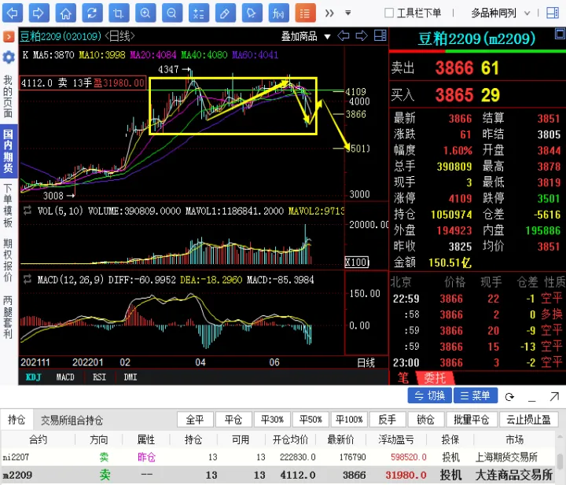
Task: Select m2209 position row
Action: (278, 475)
